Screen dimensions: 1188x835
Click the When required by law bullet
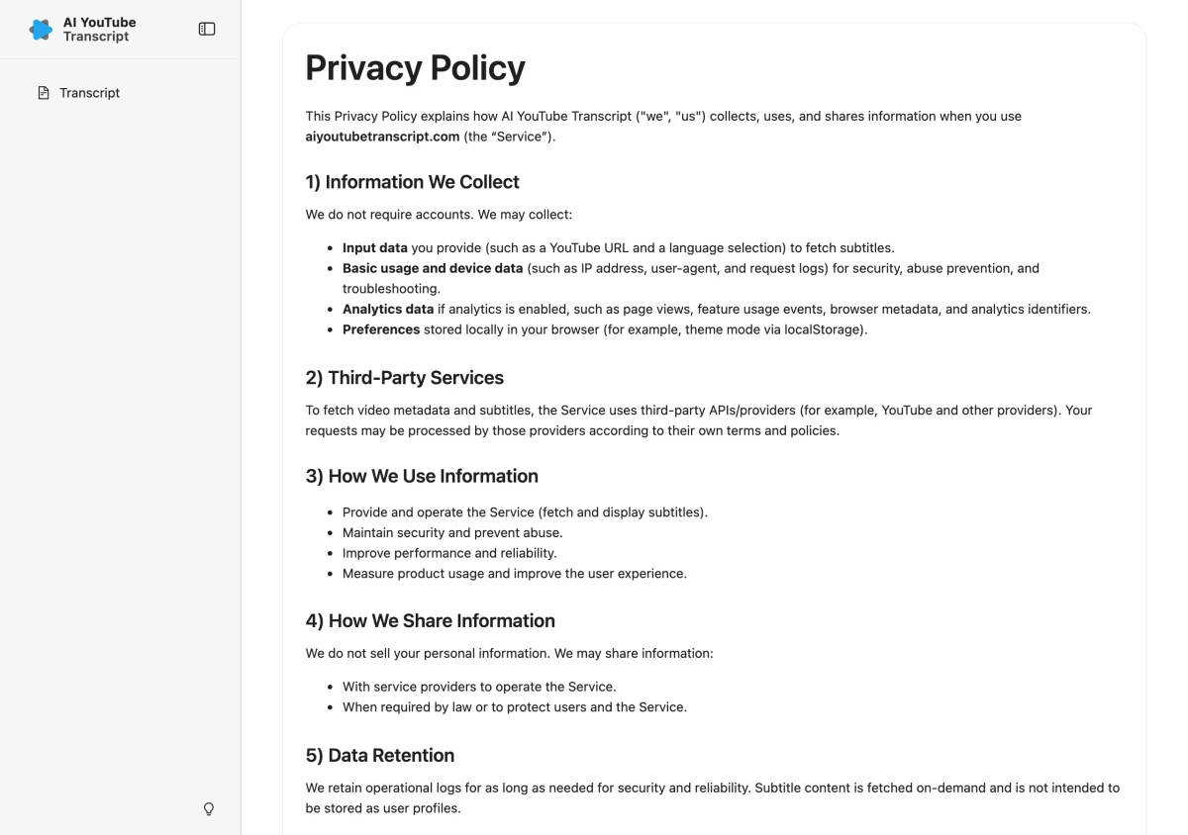point(515,707)
